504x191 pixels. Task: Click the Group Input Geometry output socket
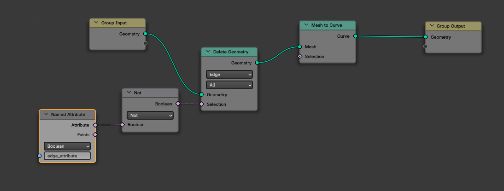(145, 34)
